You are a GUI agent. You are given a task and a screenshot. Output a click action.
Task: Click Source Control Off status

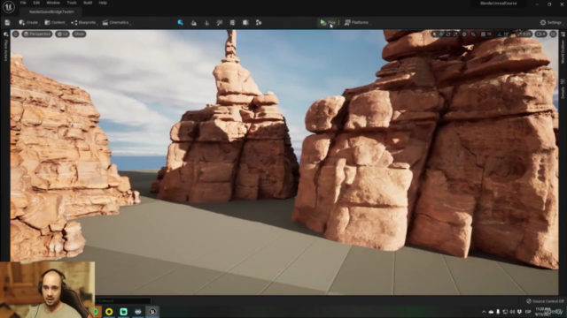546,301
